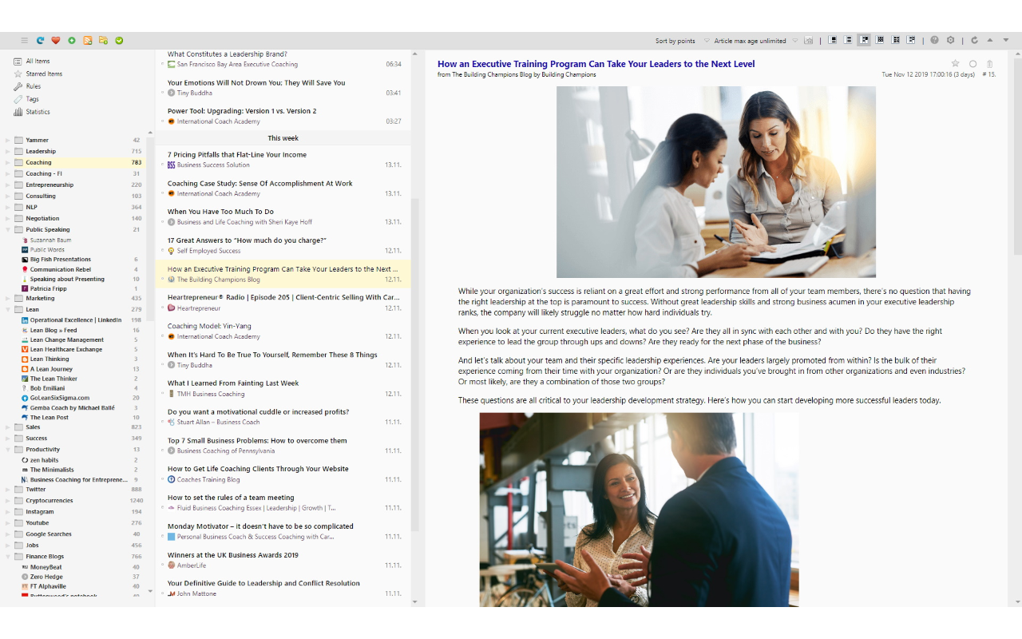Select the fourth layout view icon
This screenshot has width=1022, height=639.
pos(880,41)
